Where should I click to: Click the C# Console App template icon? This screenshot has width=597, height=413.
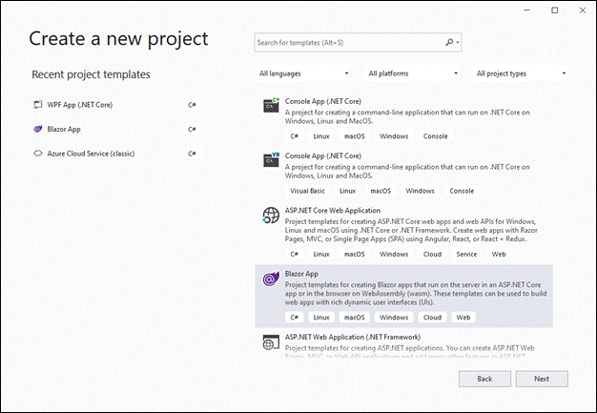271,106
